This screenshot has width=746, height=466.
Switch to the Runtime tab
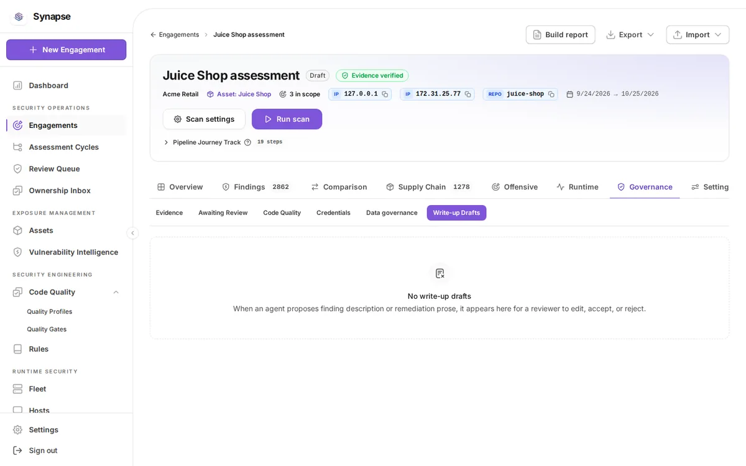pyautogui.click(x=578, y=187)
